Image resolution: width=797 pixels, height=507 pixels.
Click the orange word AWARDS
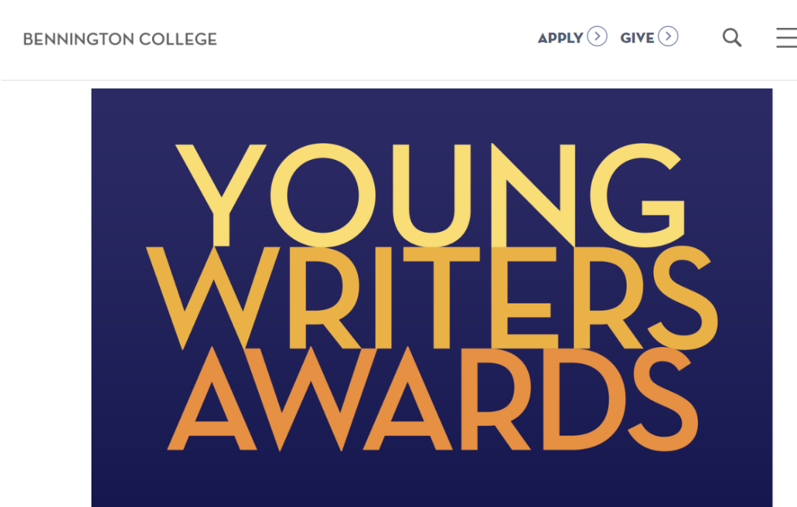click(x=432, y=399)
